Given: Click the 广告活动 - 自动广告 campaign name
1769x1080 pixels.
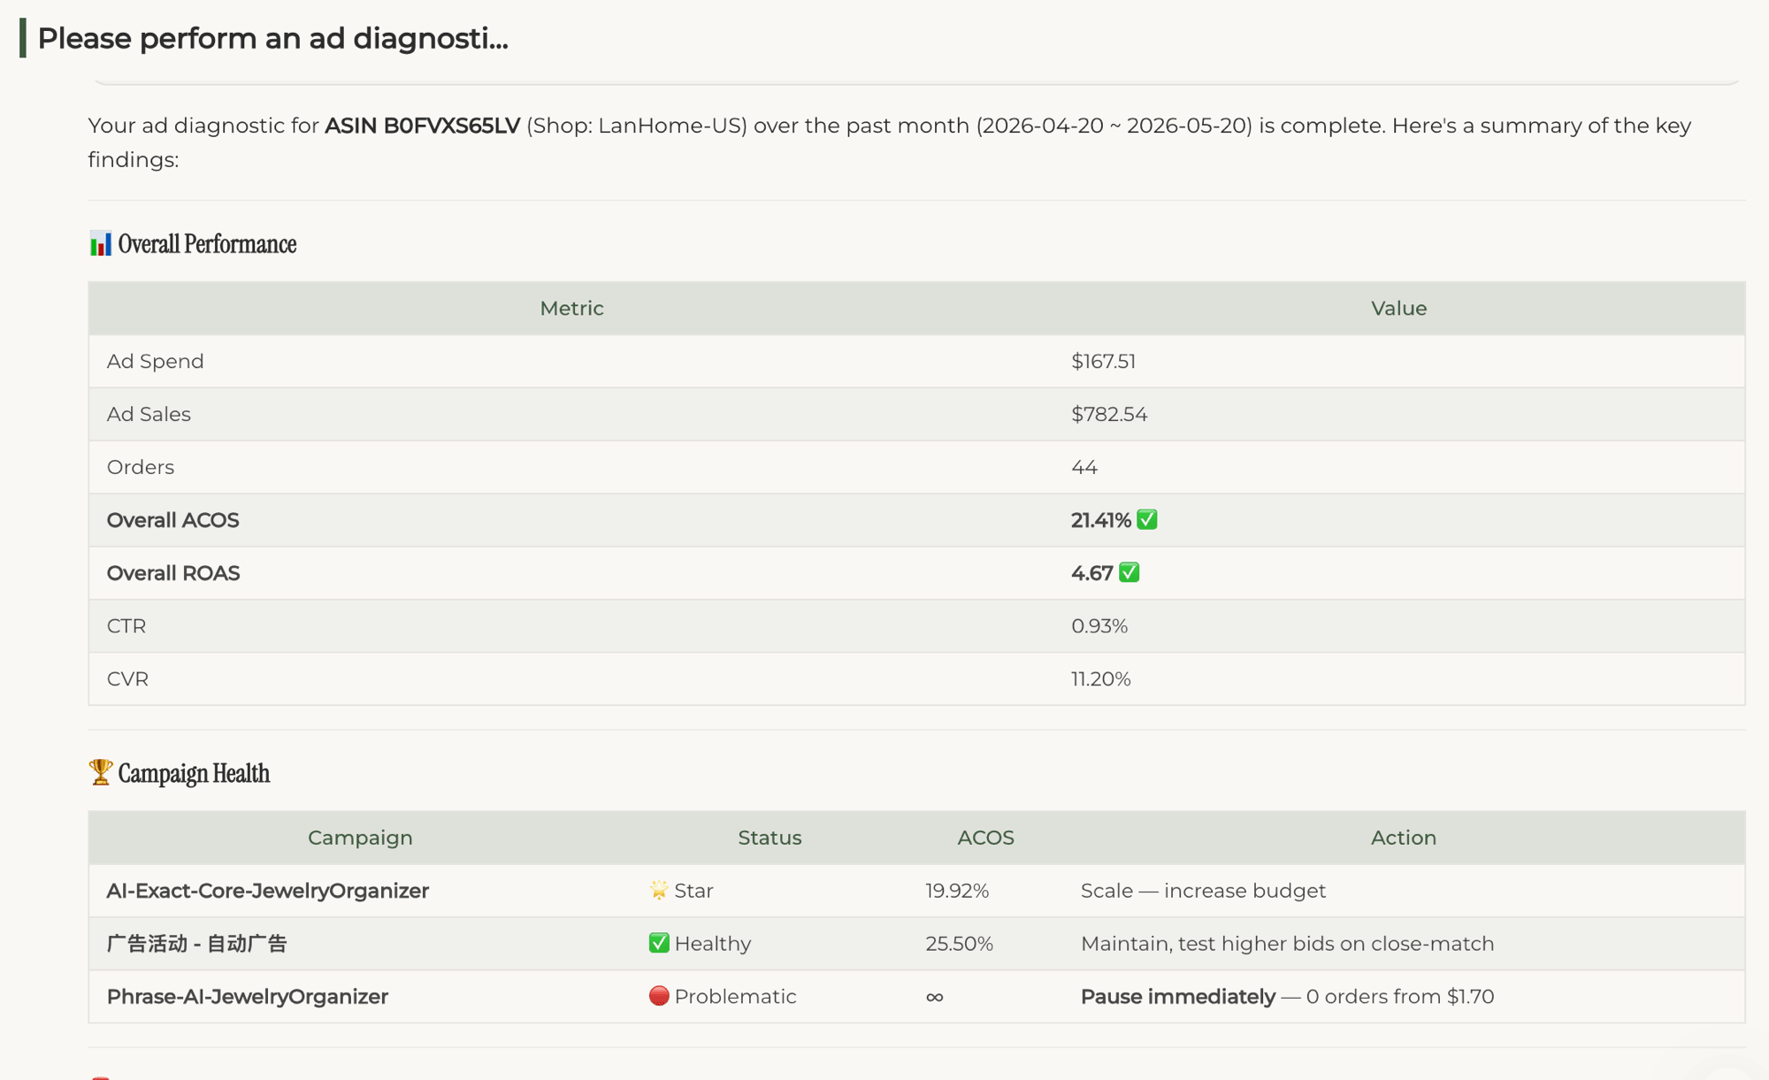Looking at the screenshot, I should 197,944.
